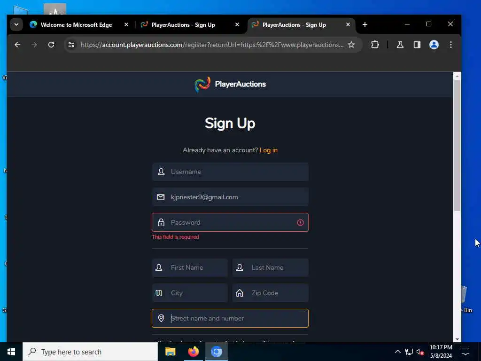This screenshot has width=481, height=361.
Task: Show hidden system tray icons
Action: pyautogui.click(x=397, y=352)
